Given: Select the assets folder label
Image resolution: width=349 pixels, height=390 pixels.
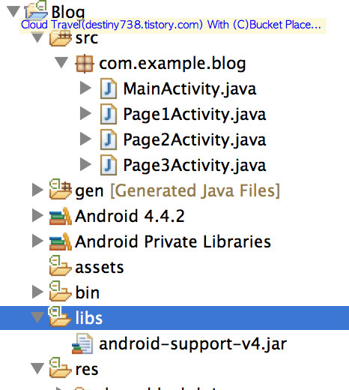Looking at the screenshot, I should pos(100,268).
